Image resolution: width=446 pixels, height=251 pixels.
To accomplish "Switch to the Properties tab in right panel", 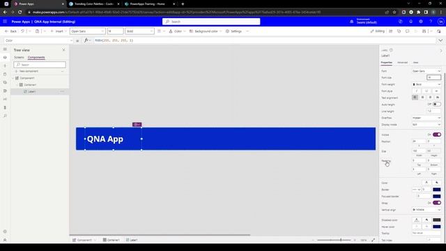I will 386,62.
